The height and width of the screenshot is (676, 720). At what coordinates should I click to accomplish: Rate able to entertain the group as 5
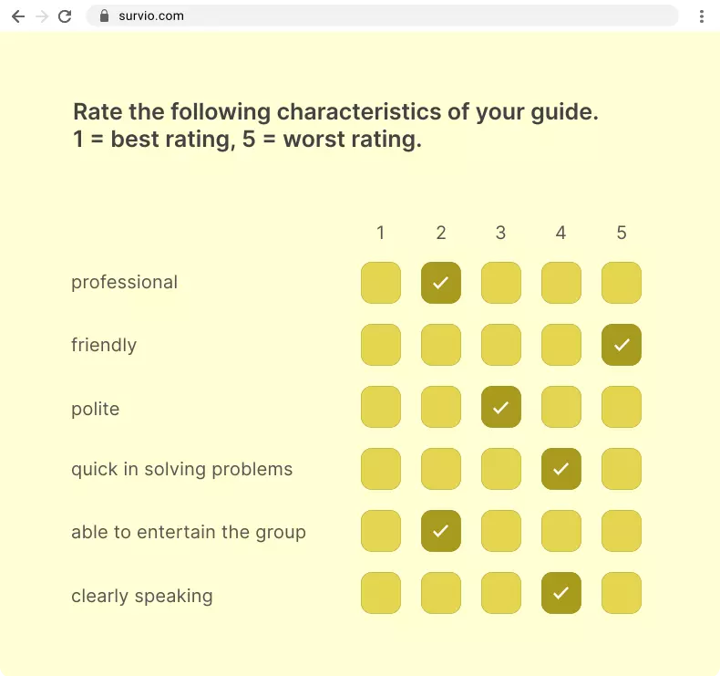pos(622,531)
